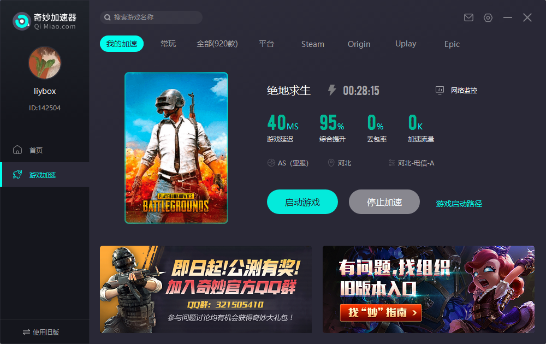Open the mail messages icon
The height and width of the screenshot is (344, 546).
point(468,17)
